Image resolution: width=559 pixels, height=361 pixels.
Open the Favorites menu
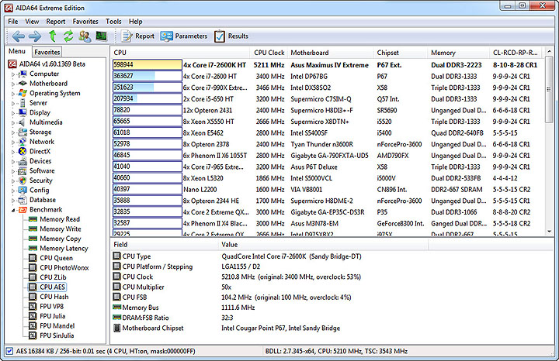click(x=85, y=22)
